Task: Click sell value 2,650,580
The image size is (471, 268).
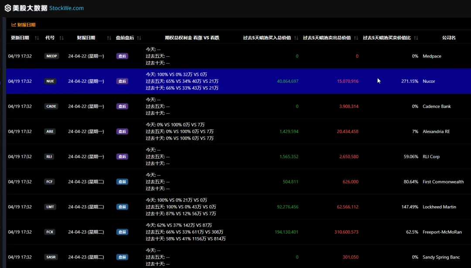Action: pyautogui.click(x=349, y=156)
